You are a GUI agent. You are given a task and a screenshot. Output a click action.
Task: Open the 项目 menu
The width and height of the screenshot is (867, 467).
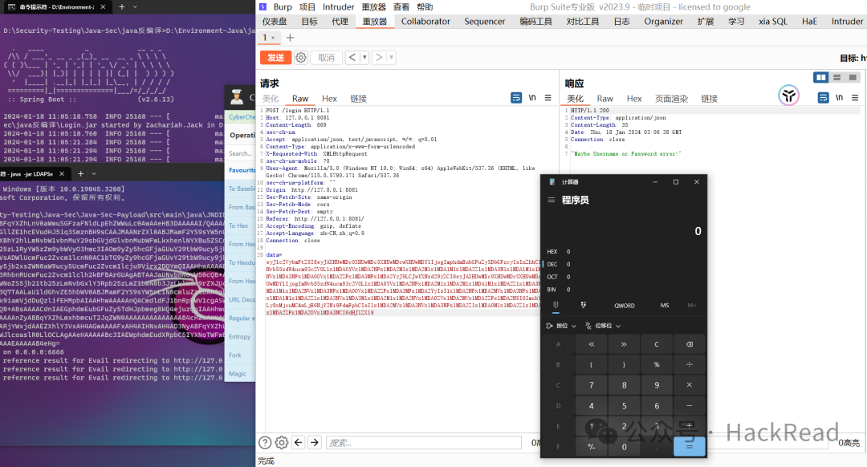tap(307, 7)
